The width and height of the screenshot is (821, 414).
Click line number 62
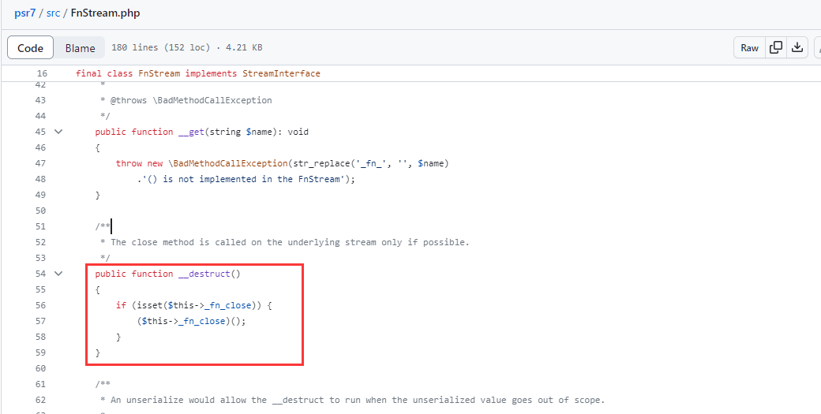click(x=40, y=400)
